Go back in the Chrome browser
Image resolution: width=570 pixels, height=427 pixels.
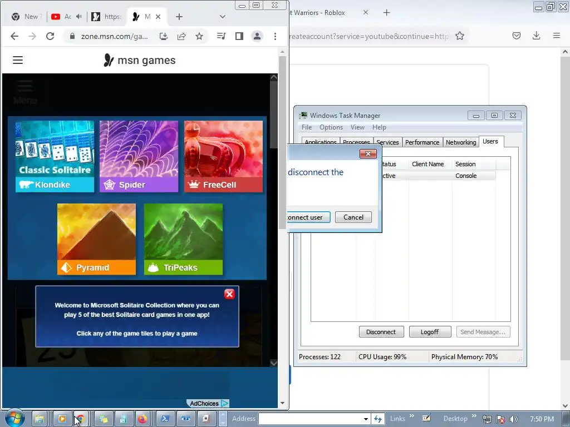click(x=14, y=36)
